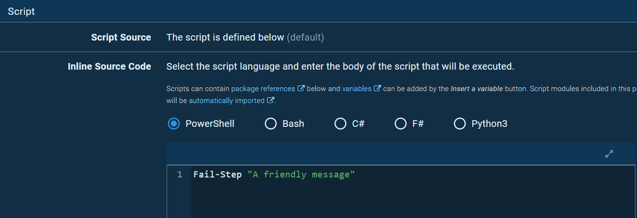The width and height of the screenshot is (637, 218).
Task: Collapse the Script section header
Action: click(x=21, y=11)
